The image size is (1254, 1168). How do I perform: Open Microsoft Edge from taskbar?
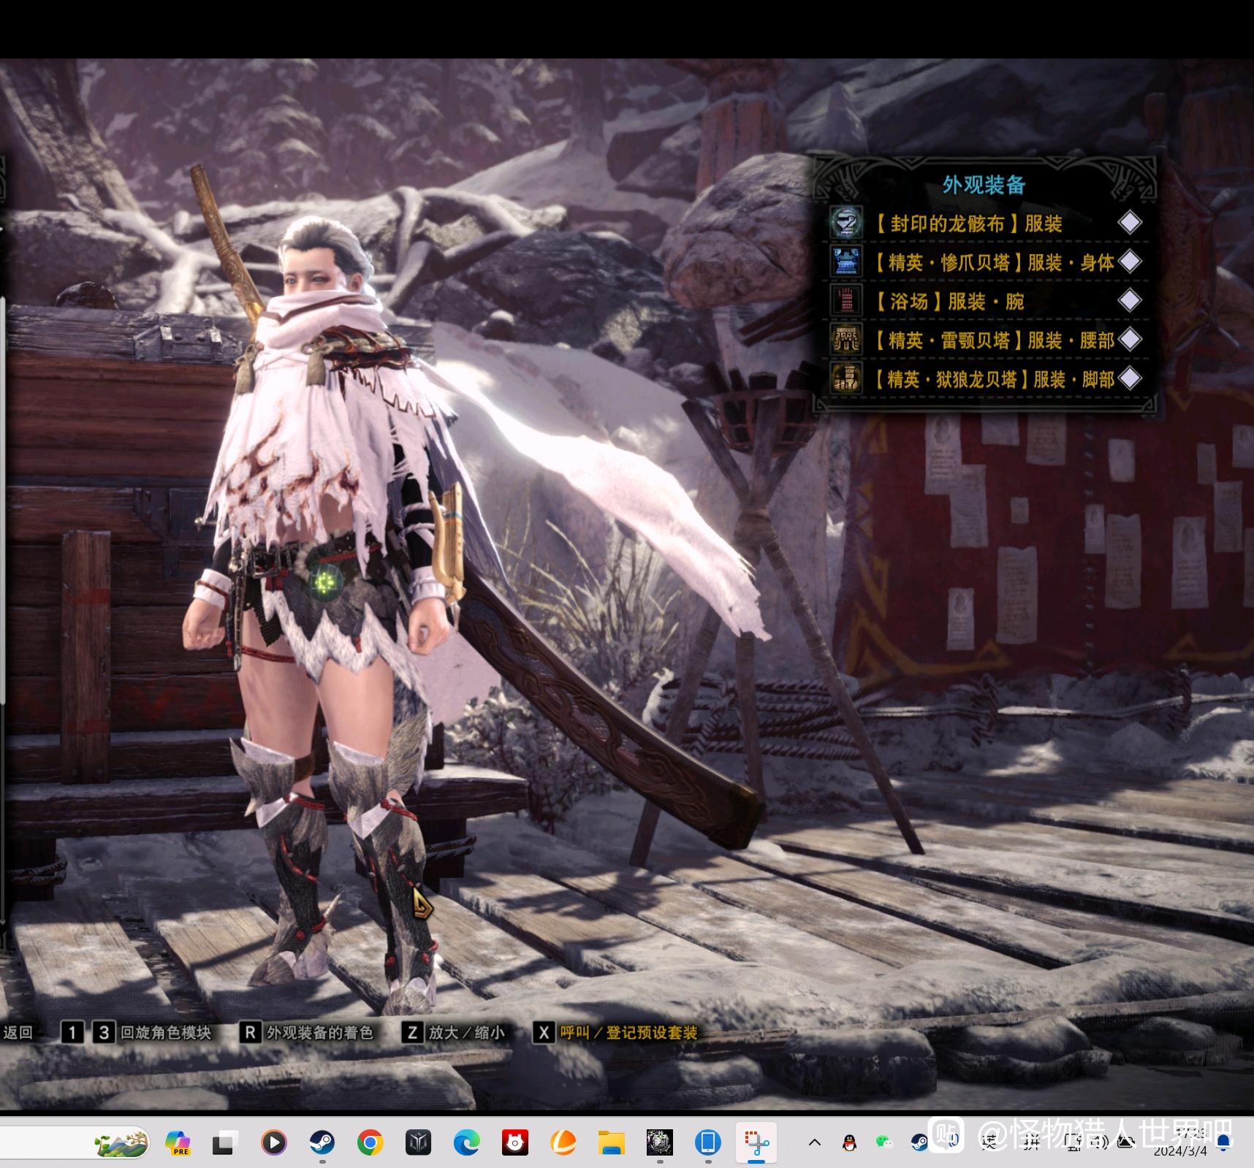(466, 1142)
